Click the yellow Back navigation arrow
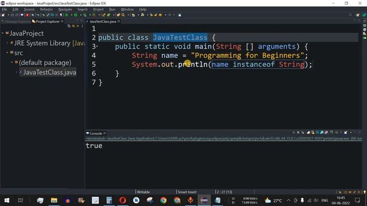Screen dimensions: 367x206 tap(161, 15)
